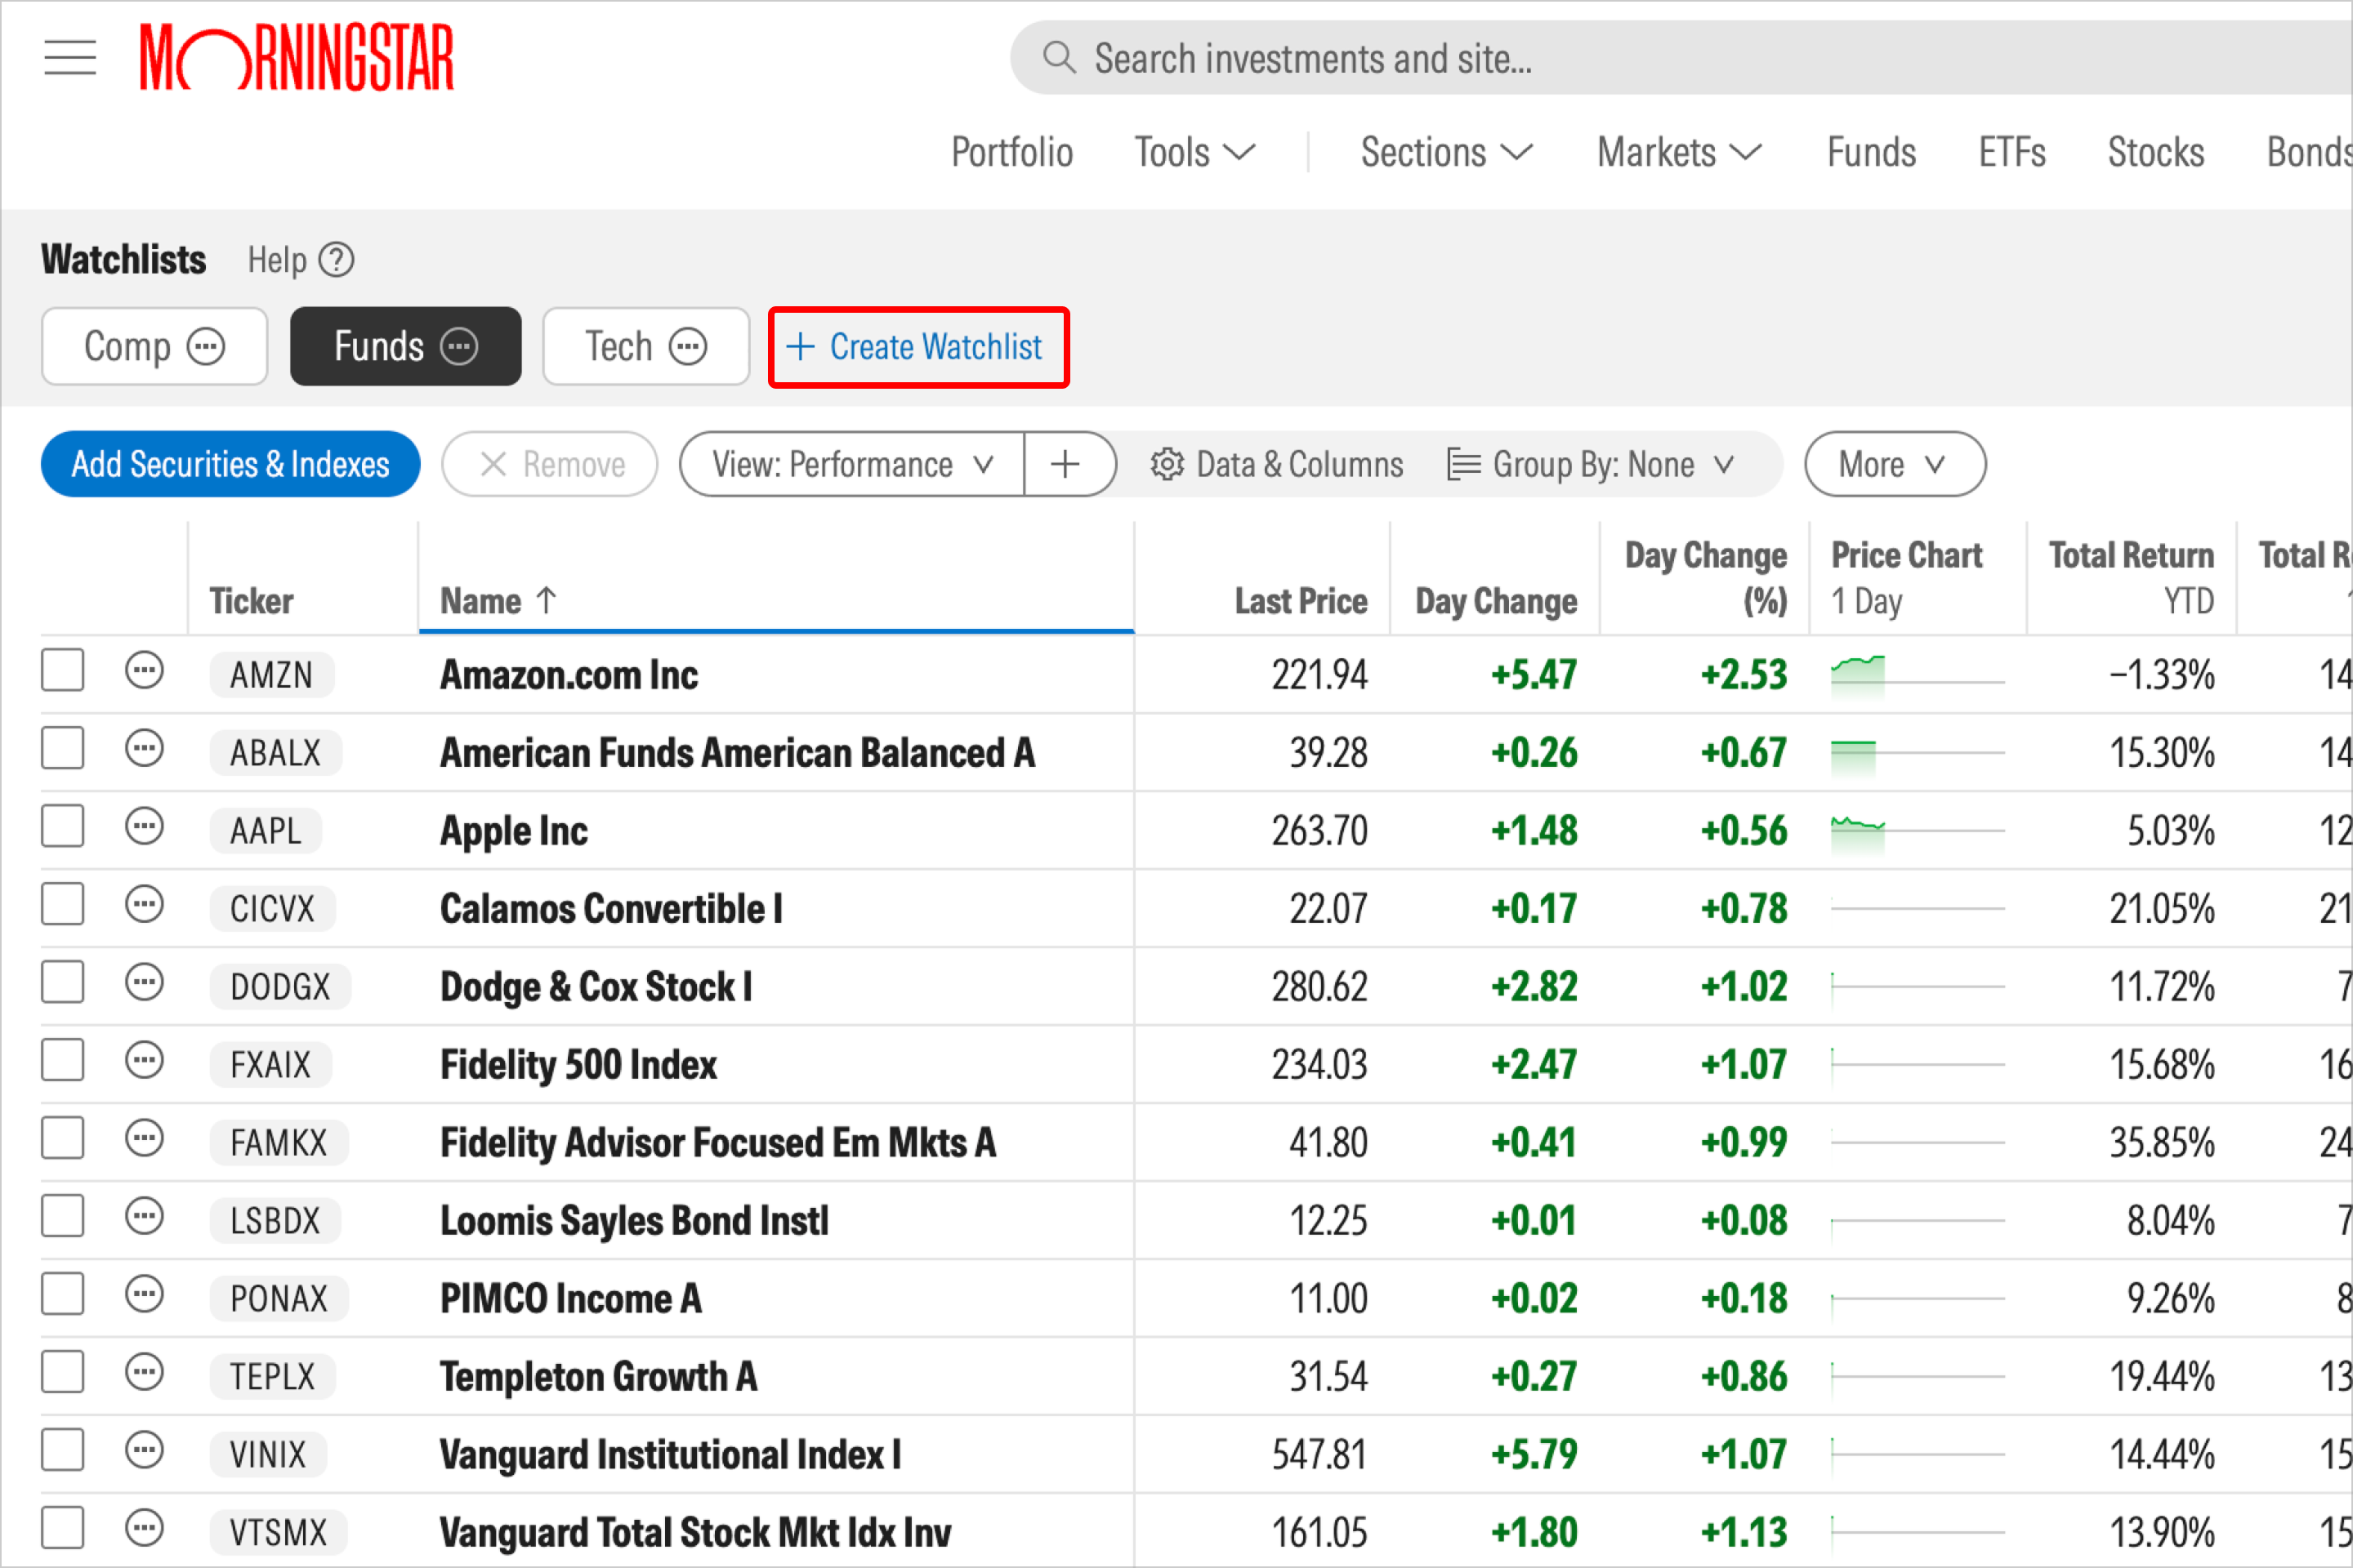Open options icon on Comp watchlist
Screen dimensions: 2353x1568
tap(206, 347)
